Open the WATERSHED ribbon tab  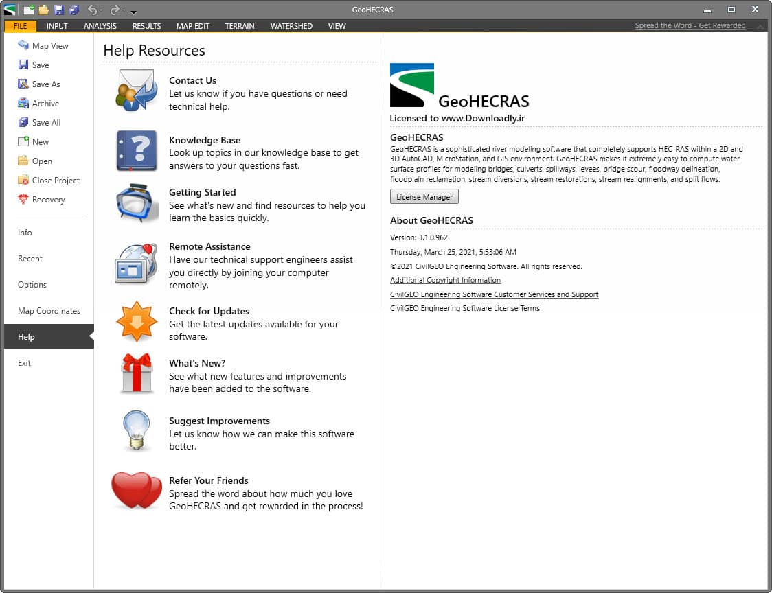pyautogui.click(x=291, y=26)
